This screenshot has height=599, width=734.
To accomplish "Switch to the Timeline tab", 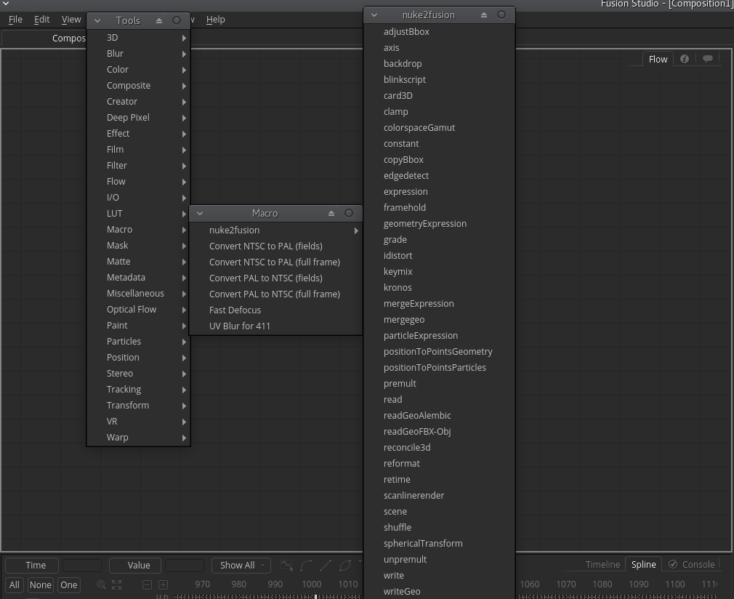I will (x=602, y=564).
